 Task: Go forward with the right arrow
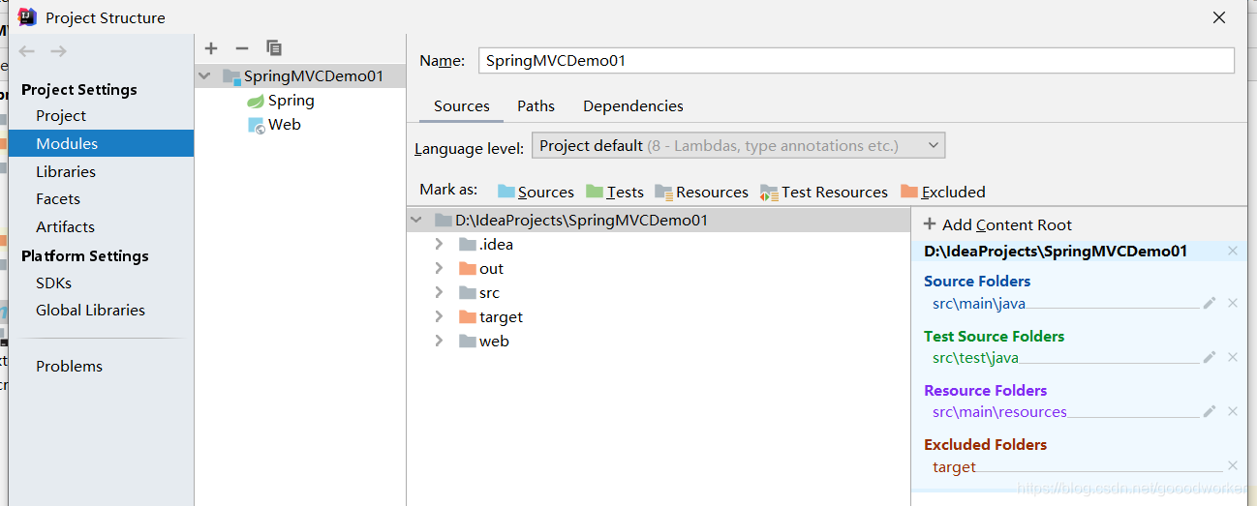[x=58, y=51]
